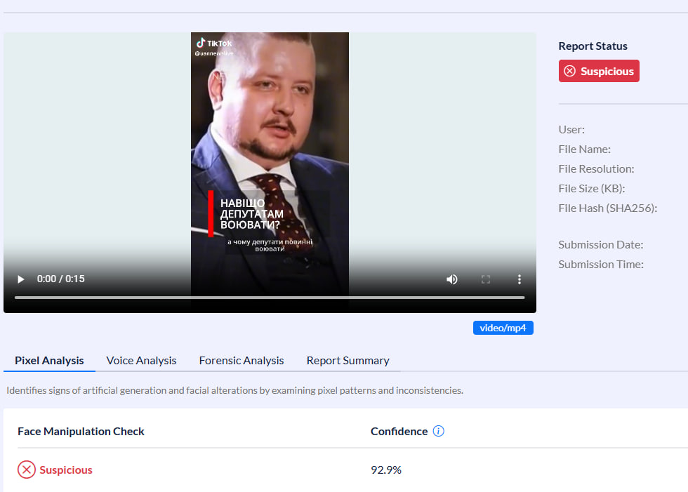Click the red X-circle in Face Manipulation row
The height and width of the screenshot is (492, 688).
tap(27, 470)
